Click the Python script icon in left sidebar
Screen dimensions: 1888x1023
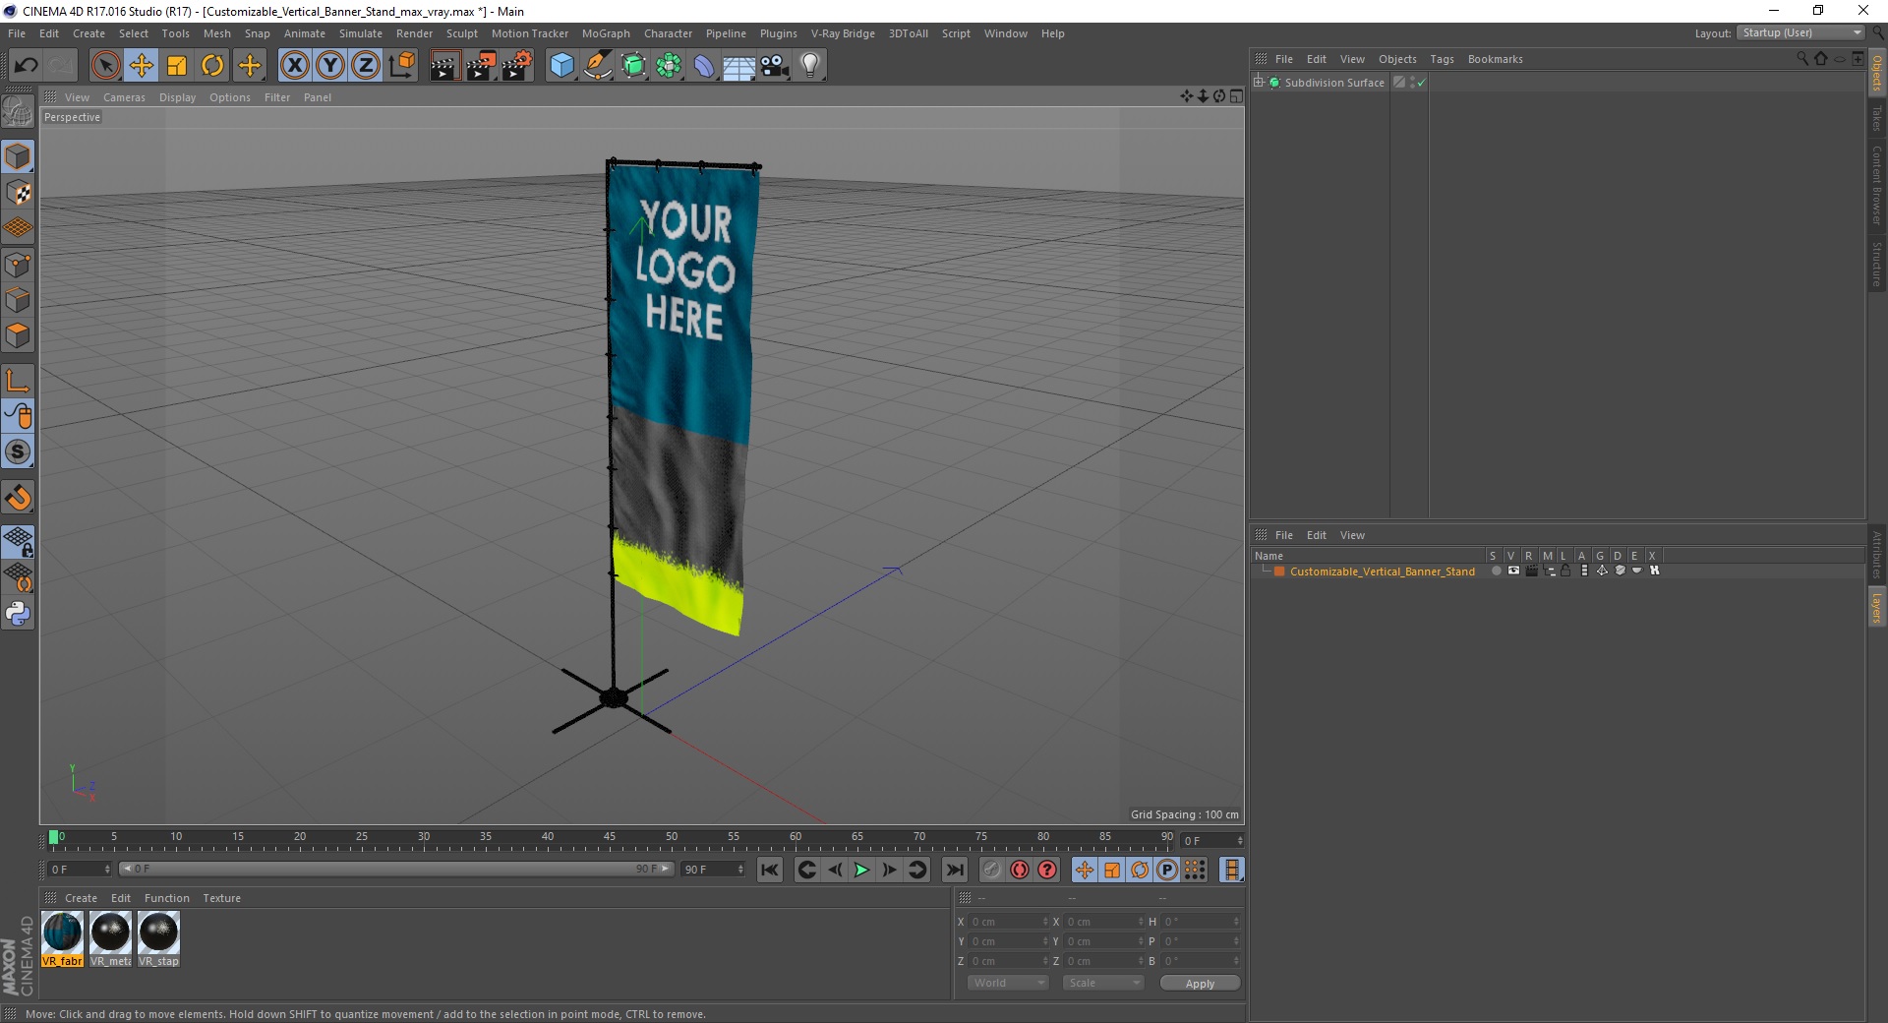tap(18, 614)
